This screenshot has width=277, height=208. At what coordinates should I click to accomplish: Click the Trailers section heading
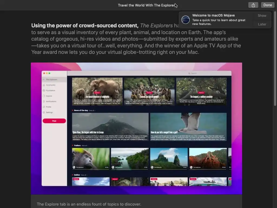pyautogui.click(x=77, y=145)
